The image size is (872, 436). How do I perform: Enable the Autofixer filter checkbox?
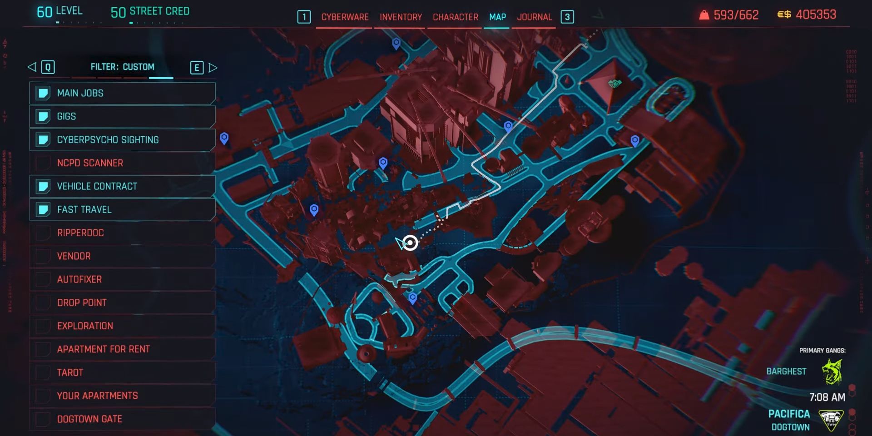[43, 279]
